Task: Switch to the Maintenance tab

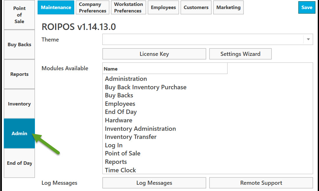Action: (56, 7)
